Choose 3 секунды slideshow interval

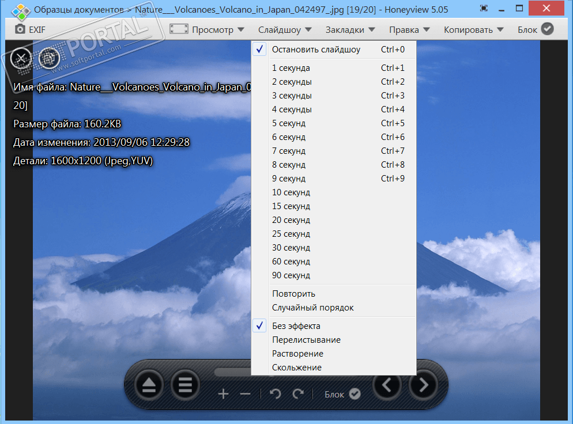[334, 96]
